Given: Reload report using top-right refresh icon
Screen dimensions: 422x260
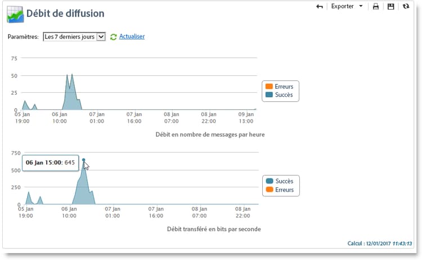Looking at the screenshot, I should tap(406, 6).
